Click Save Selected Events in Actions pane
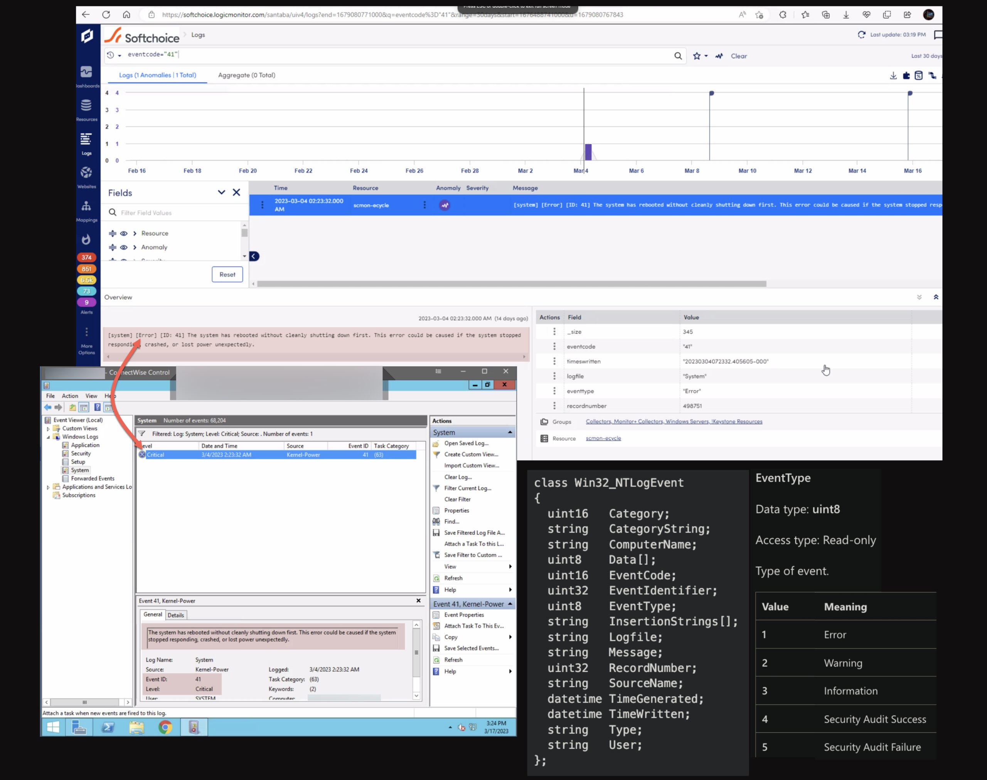This screenshot has height=780, width=987. (x=471, y=648)
